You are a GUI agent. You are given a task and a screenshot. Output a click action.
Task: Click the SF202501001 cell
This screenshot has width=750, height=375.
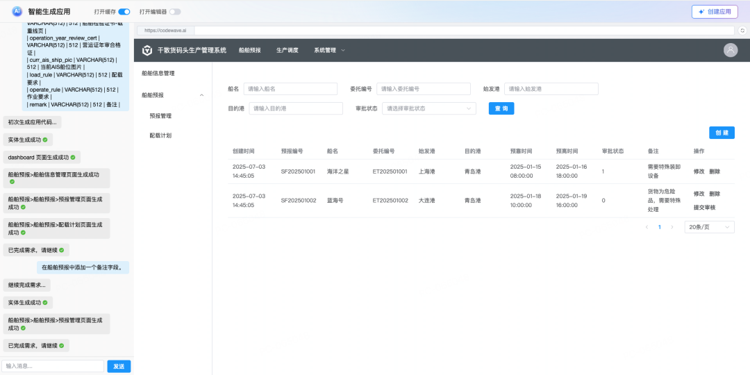tap(298, 172)
